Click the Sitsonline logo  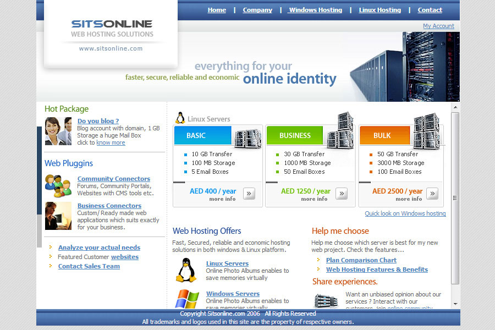(112, 29)
